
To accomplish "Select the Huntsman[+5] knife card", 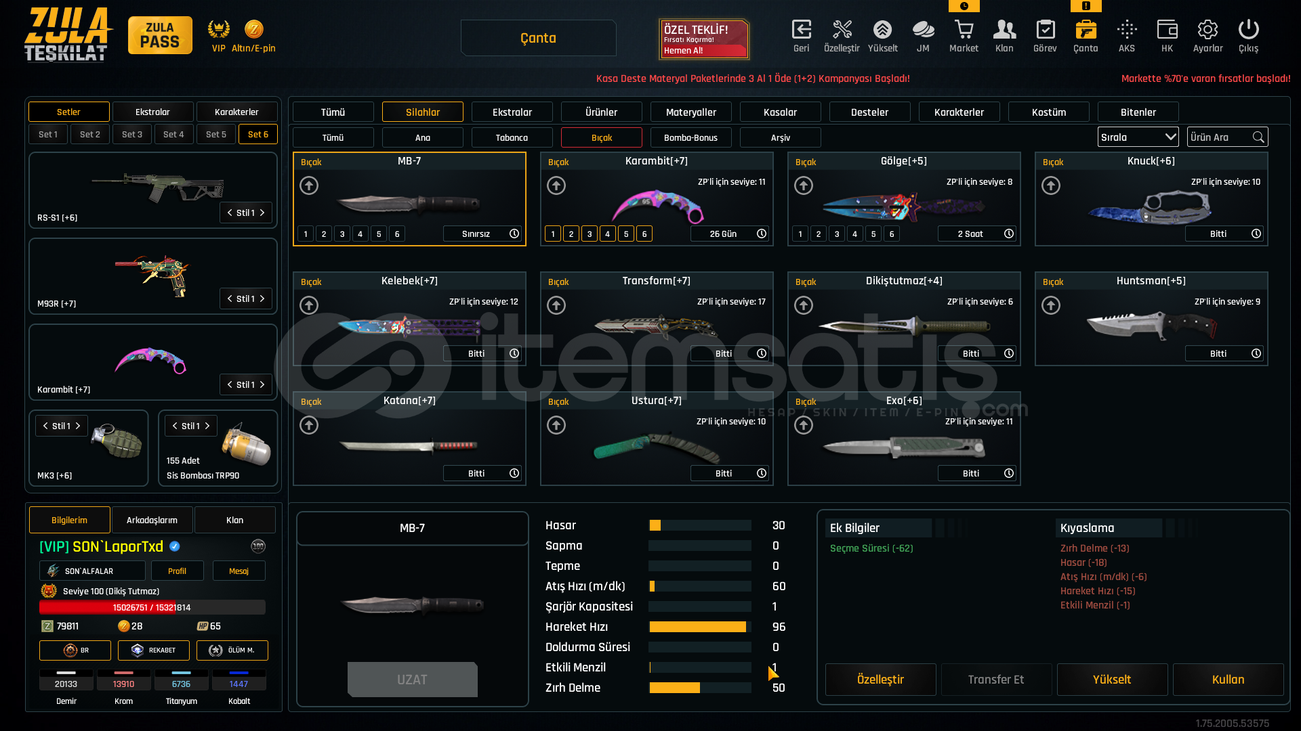I will [x=1151, y=319].
